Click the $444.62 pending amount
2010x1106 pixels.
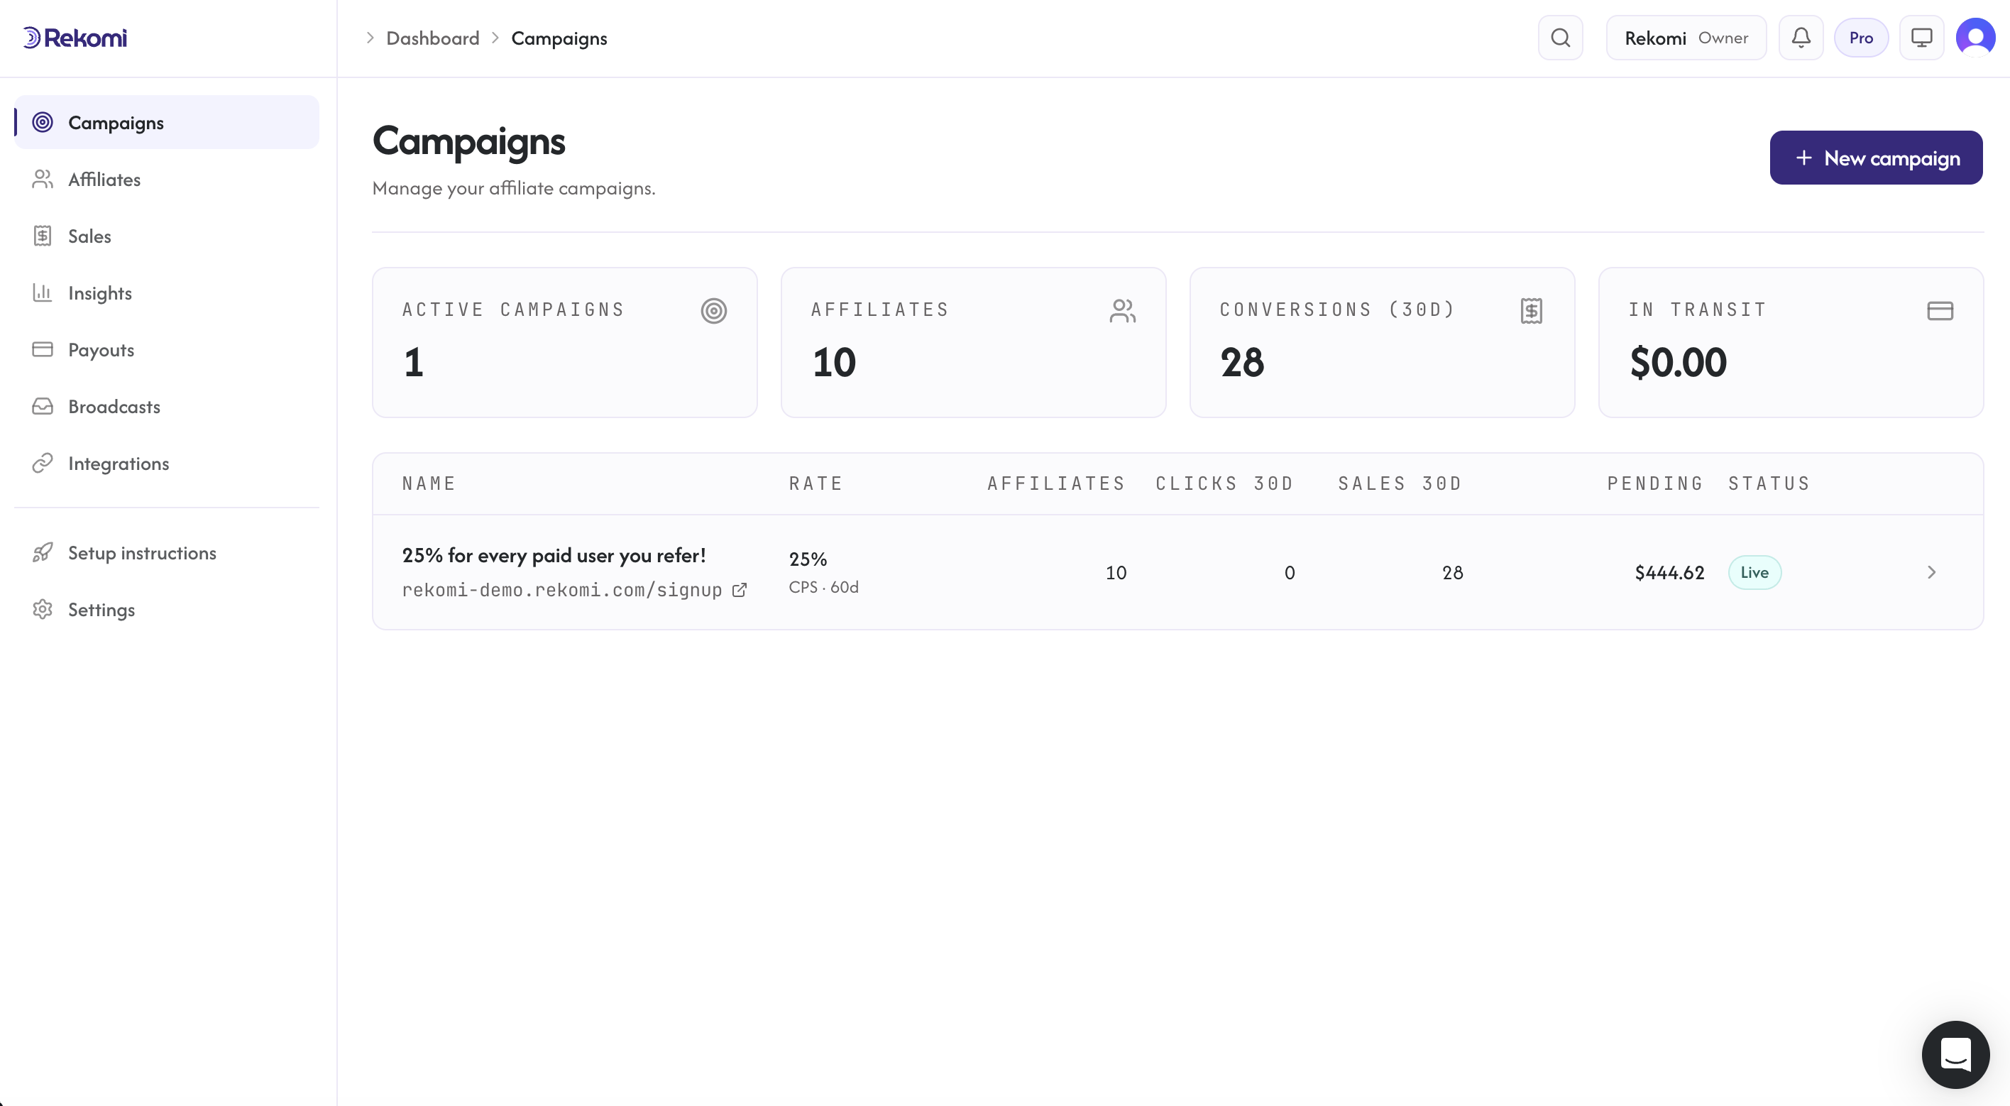pos(1669,573)
